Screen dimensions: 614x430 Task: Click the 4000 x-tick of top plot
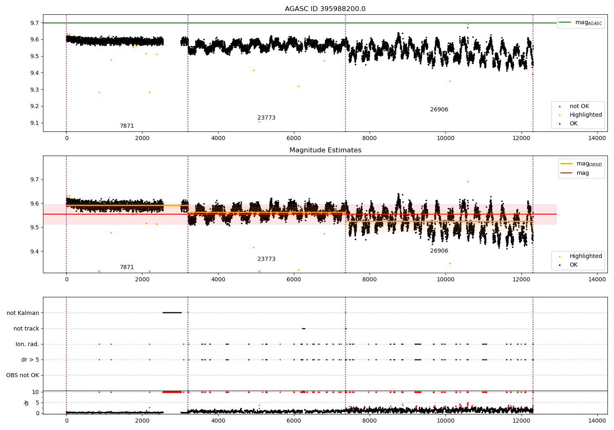(x=218, y=138)
